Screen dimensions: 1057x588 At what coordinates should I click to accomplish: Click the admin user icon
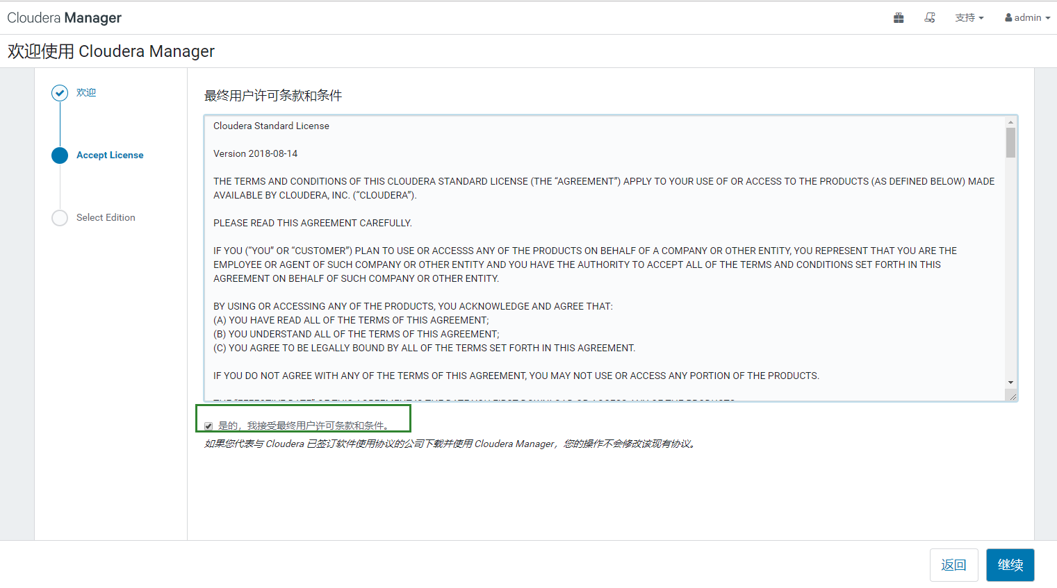[1008, 18]
